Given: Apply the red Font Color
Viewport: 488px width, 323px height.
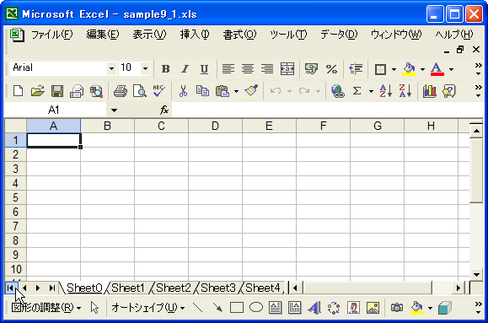Looking at the screenshot, I should [x=437, y=69].
